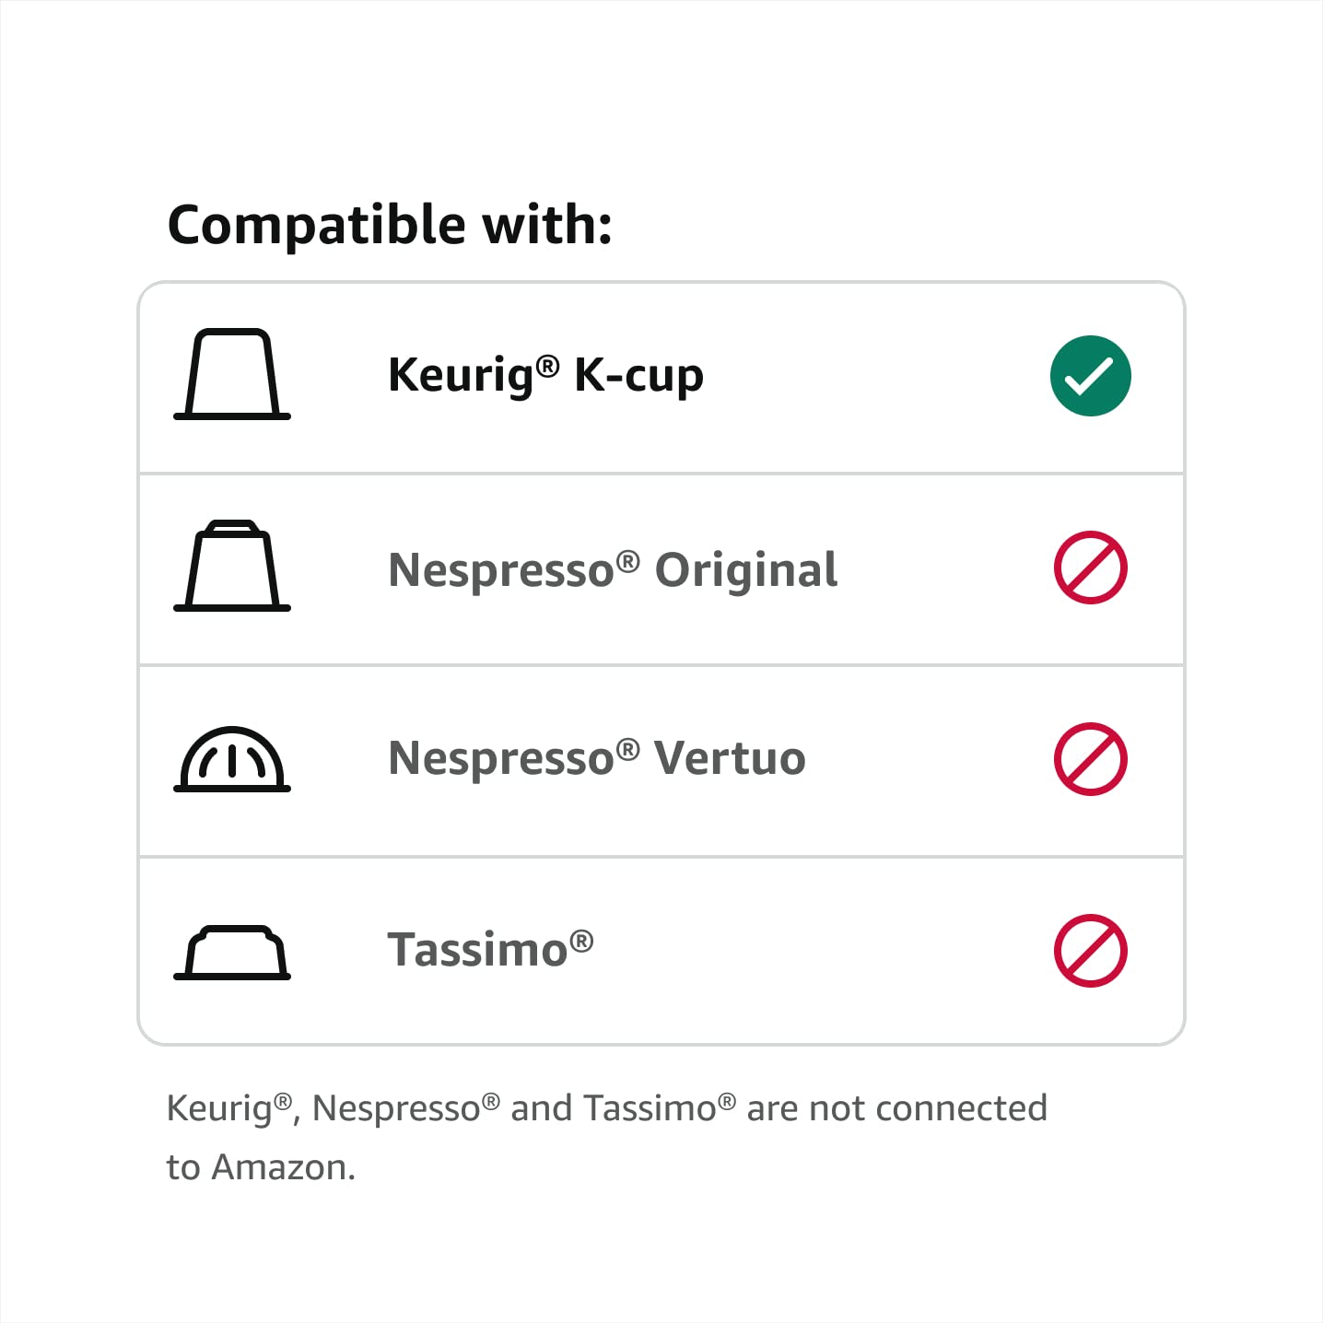
Task: Select the "Nespresso Vertuo" label text
Action: point(597,759)
